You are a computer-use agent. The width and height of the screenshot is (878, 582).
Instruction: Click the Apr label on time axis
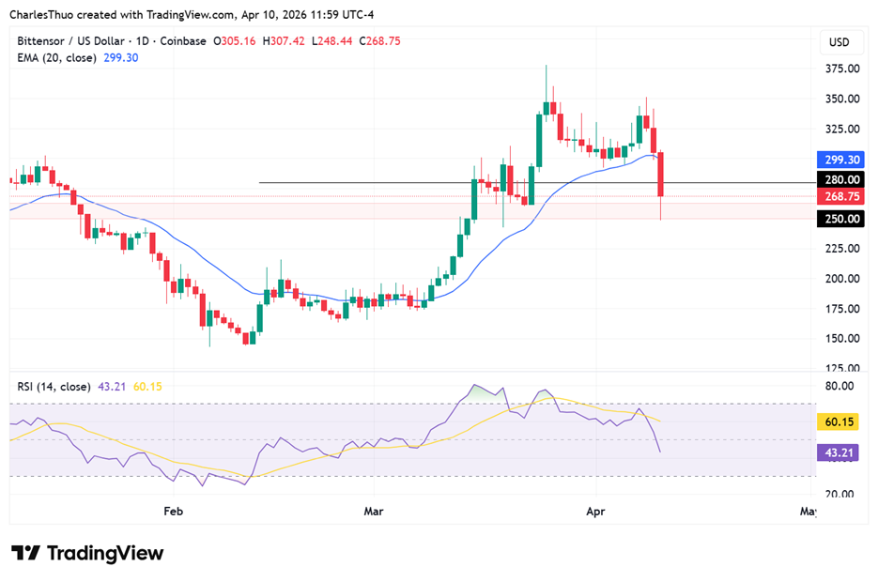pos(595,512)
